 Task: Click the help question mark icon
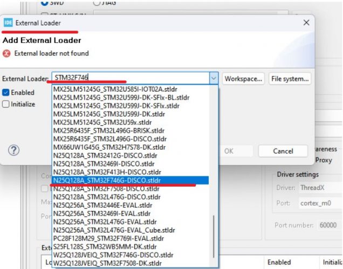[14, 151]
